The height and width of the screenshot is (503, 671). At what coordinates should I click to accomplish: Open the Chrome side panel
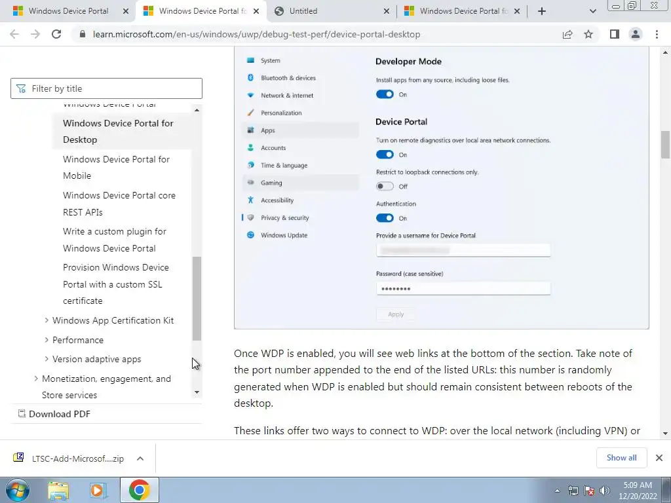click(x=615, y=34)
